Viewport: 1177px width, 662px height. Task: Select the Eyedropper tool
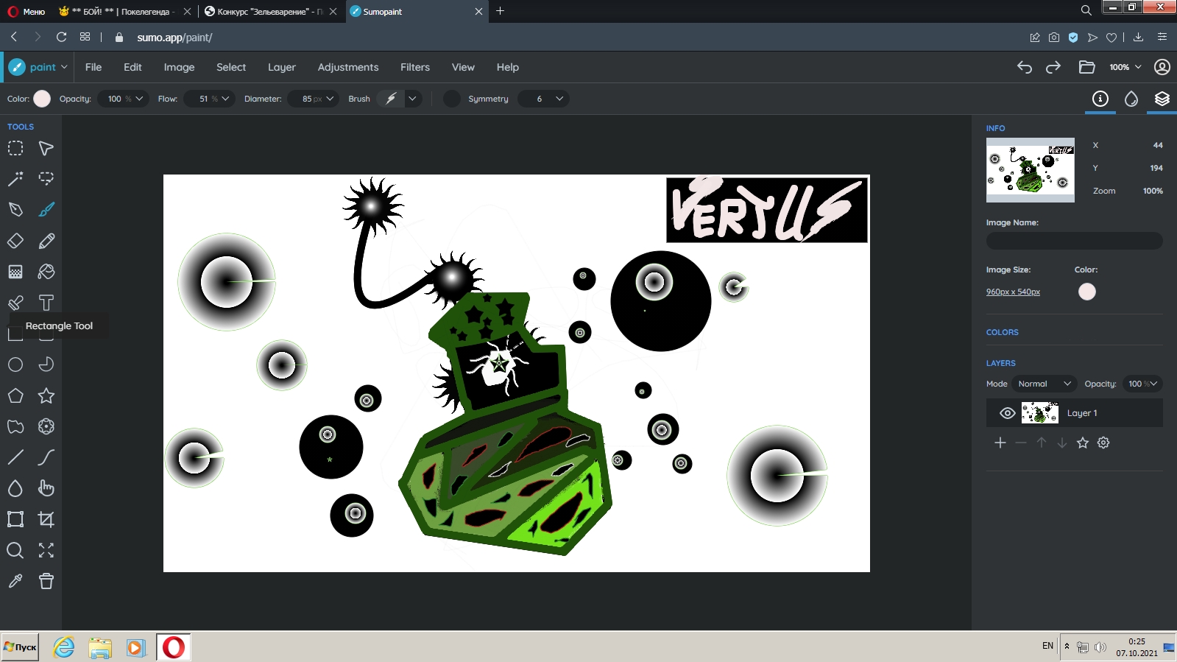point(15,581)
